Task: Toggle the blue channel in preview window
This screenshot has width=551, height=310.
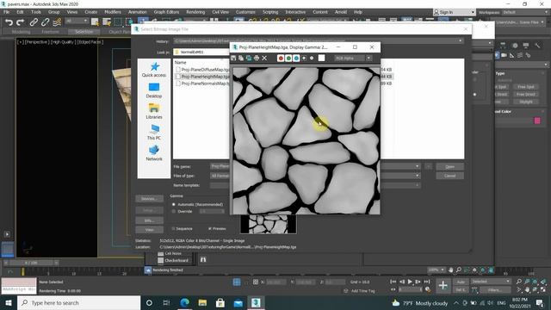Action: coord(296,58)
